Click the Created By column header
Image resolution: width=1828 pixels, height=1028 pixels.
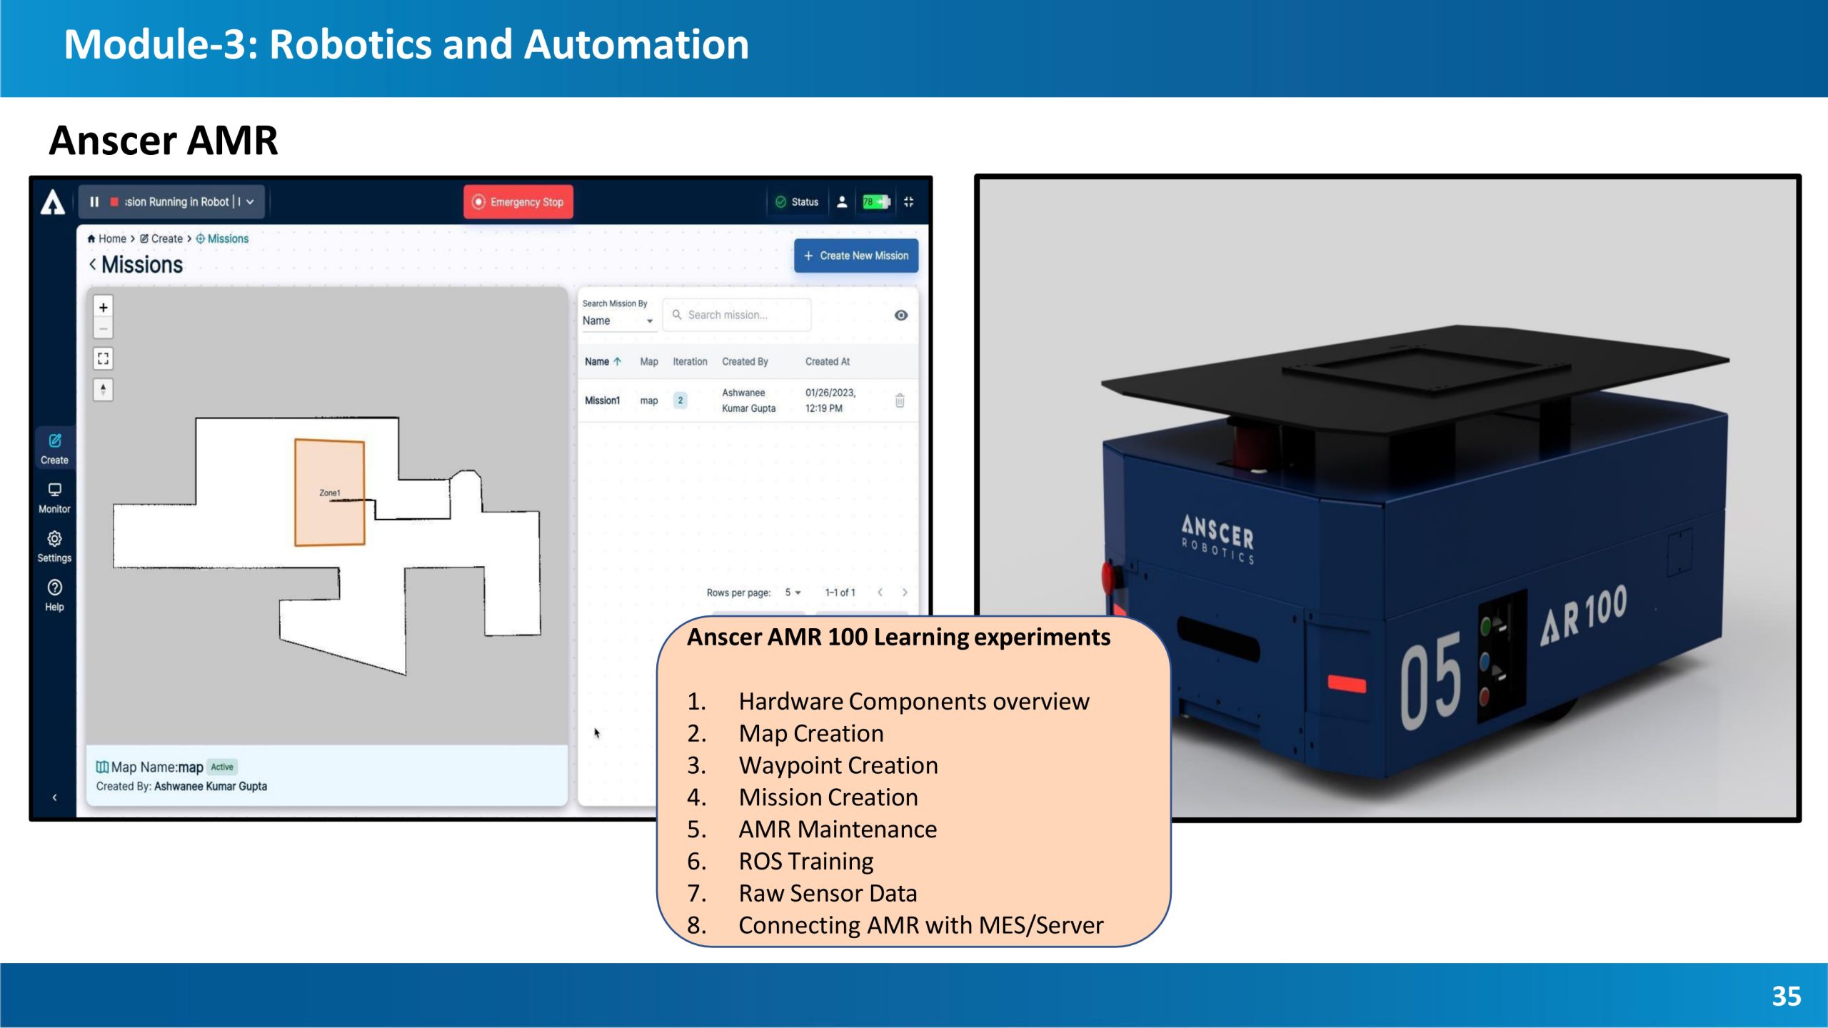click(745, 362)
